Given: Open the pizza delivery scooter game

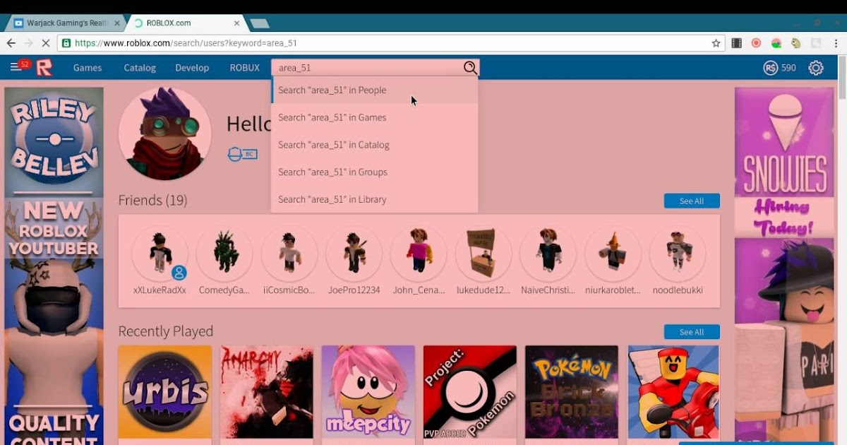Looking at the screenshot, I should coord(673,392).
